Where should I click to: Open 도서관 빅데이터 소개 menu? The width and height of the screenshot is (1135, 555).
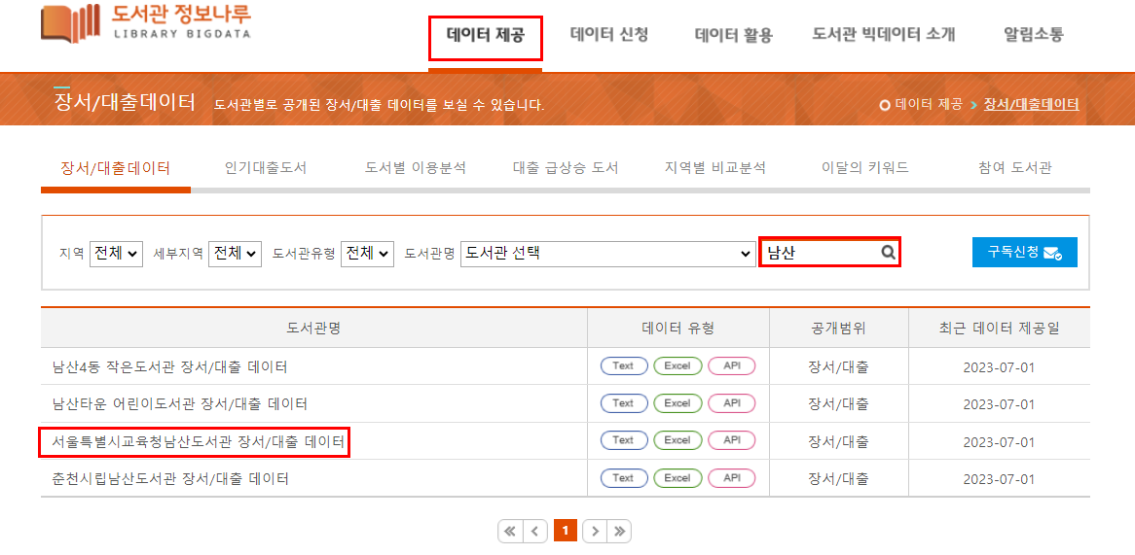tap(884, 35)
